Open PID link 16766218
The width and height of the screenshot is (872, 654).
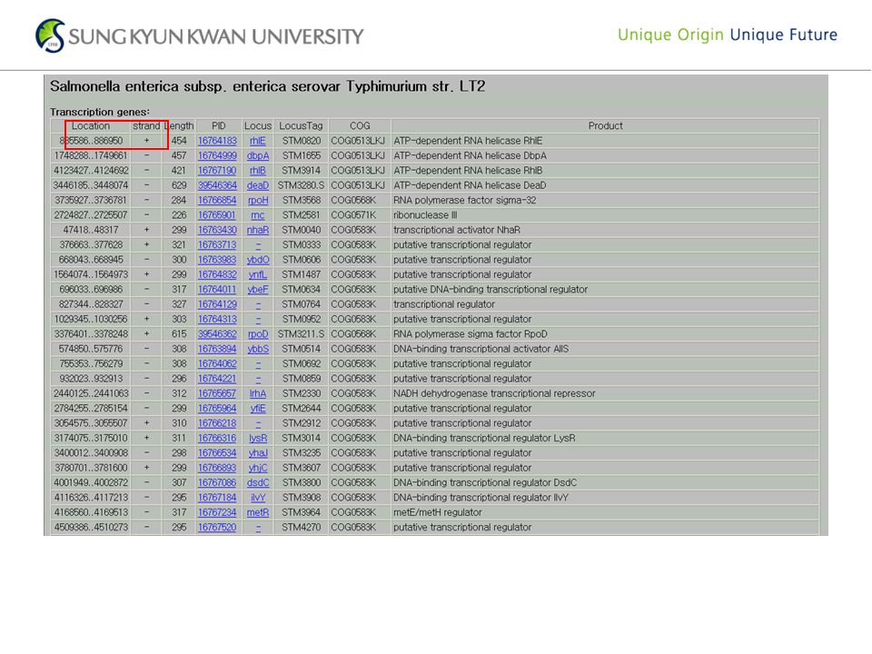tap(217, 423)
